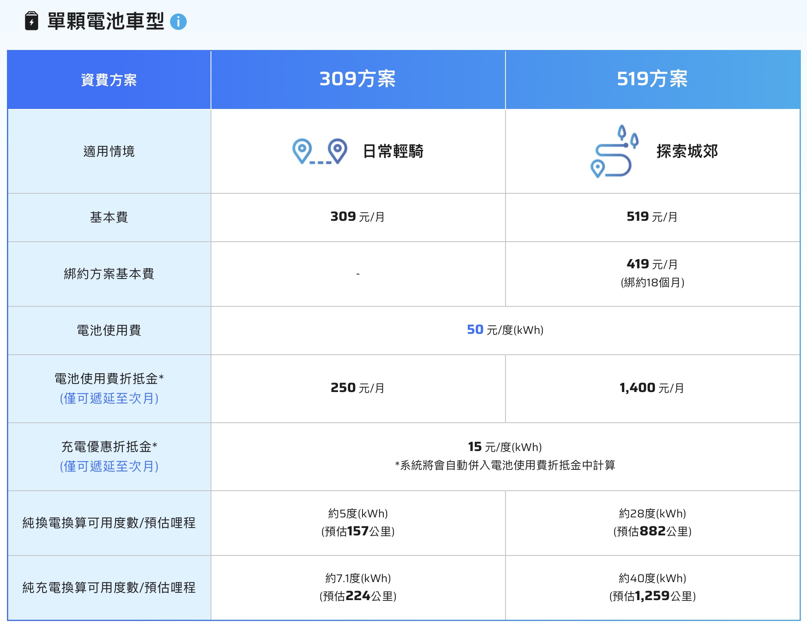
Task: Click the 綁約方案基本費 row label
Action: [x=109, y=274]
